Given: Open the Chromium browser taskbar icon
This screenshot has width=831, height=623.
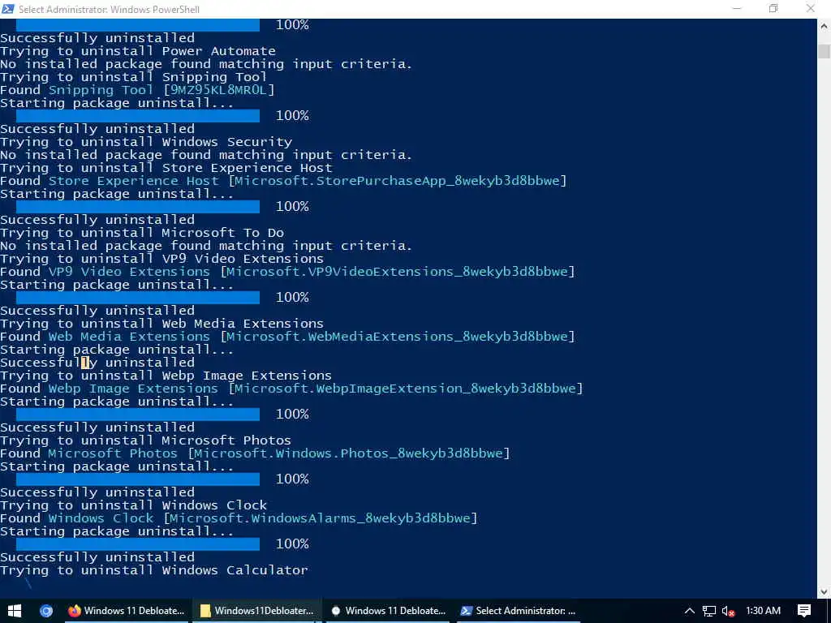Looking at the screenshot, I should (46, 611).
